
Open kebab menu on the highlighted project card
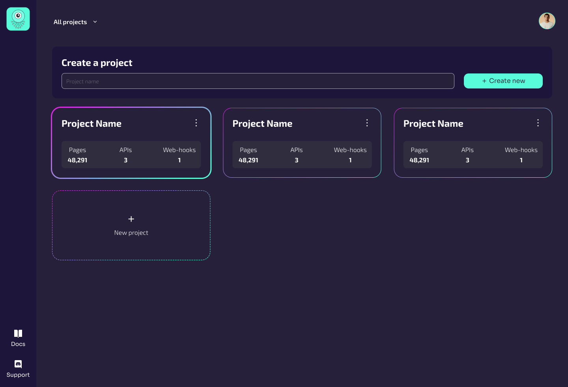pyautogui.click(x=196, y=123)
